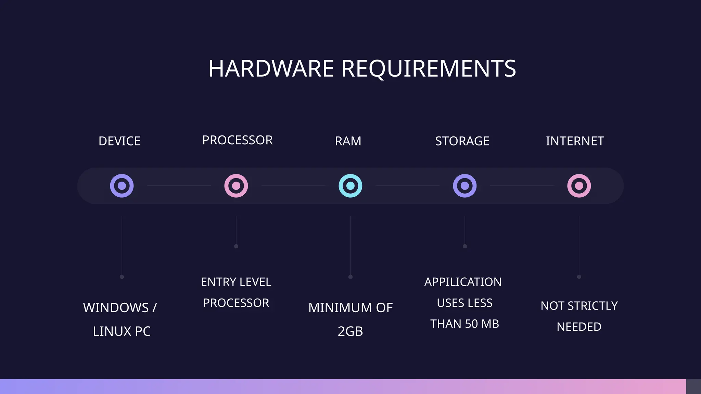Click the small dot above WINDOWS / LINUX PC
The height and width of the screenshot is (394, 701).
(x=122, y=277)
